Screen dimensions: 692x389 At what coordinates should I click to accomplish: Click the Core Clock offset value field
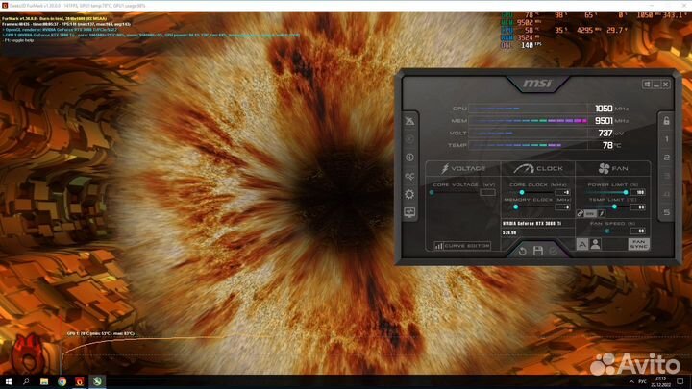(562, 192)
